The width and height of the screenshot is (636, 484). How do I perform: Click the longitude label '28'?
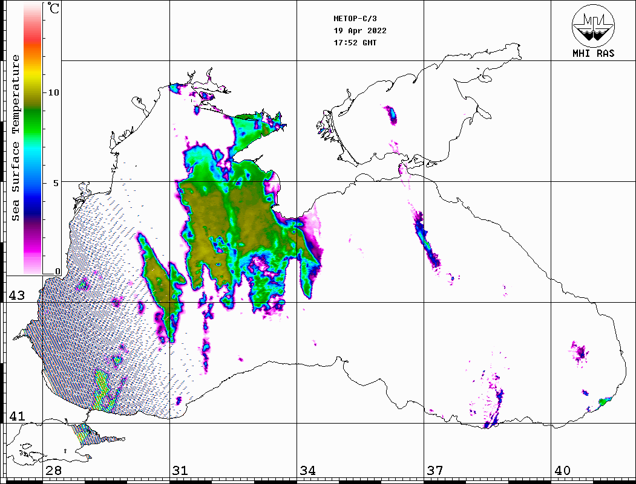[53, 471]
